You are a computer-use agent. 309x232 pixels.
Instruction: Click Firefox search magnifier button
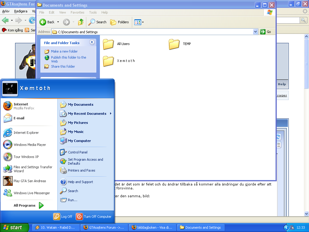point(303,20)
